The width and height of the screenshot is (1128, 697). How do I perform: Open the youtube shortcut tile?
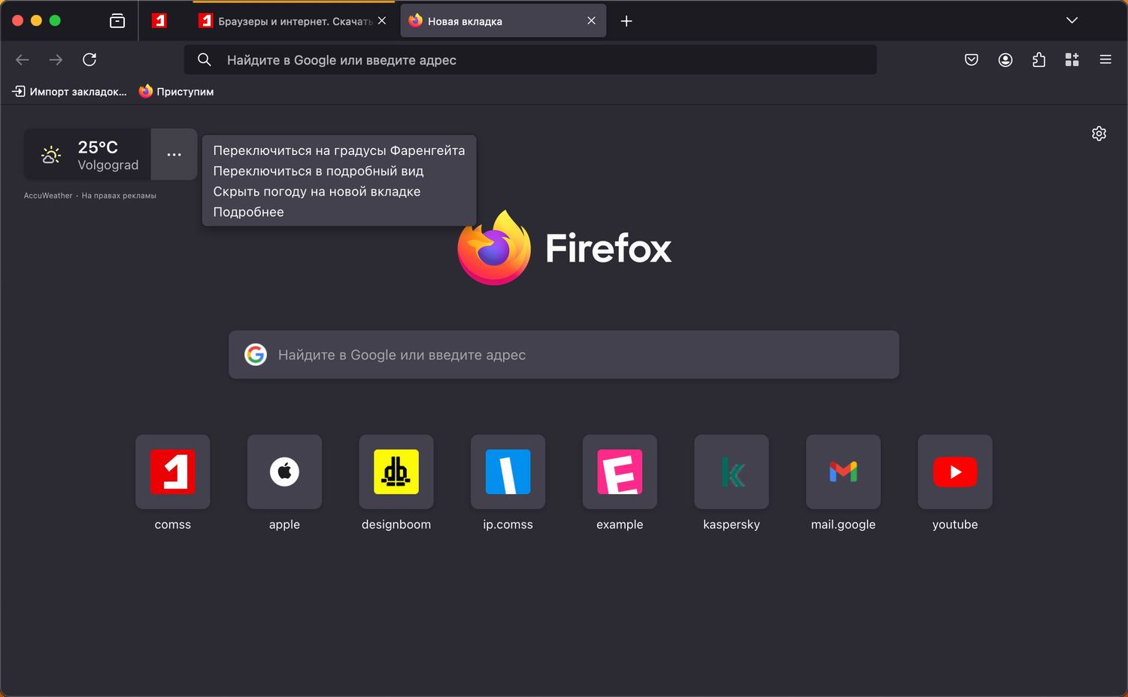pyautogui.click(x=955, y=483)
